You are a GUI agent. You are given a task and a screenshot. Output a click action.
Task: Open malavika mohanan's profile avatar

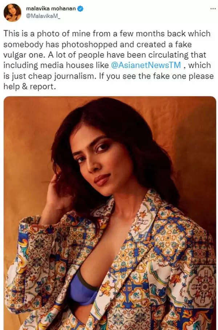[x=12, y=13]
